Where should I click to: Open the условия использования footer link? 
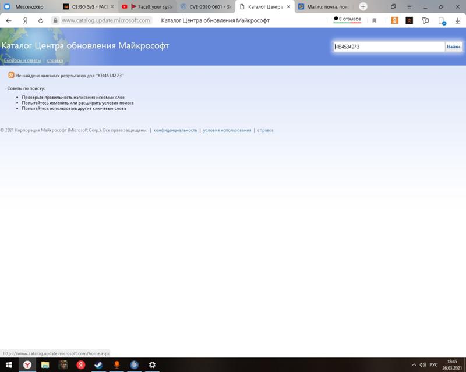[x=227, y=130]
